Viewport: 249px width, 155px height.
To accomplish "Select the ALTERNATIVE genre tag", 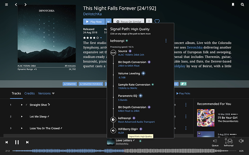I will click(x=70, y=84).
